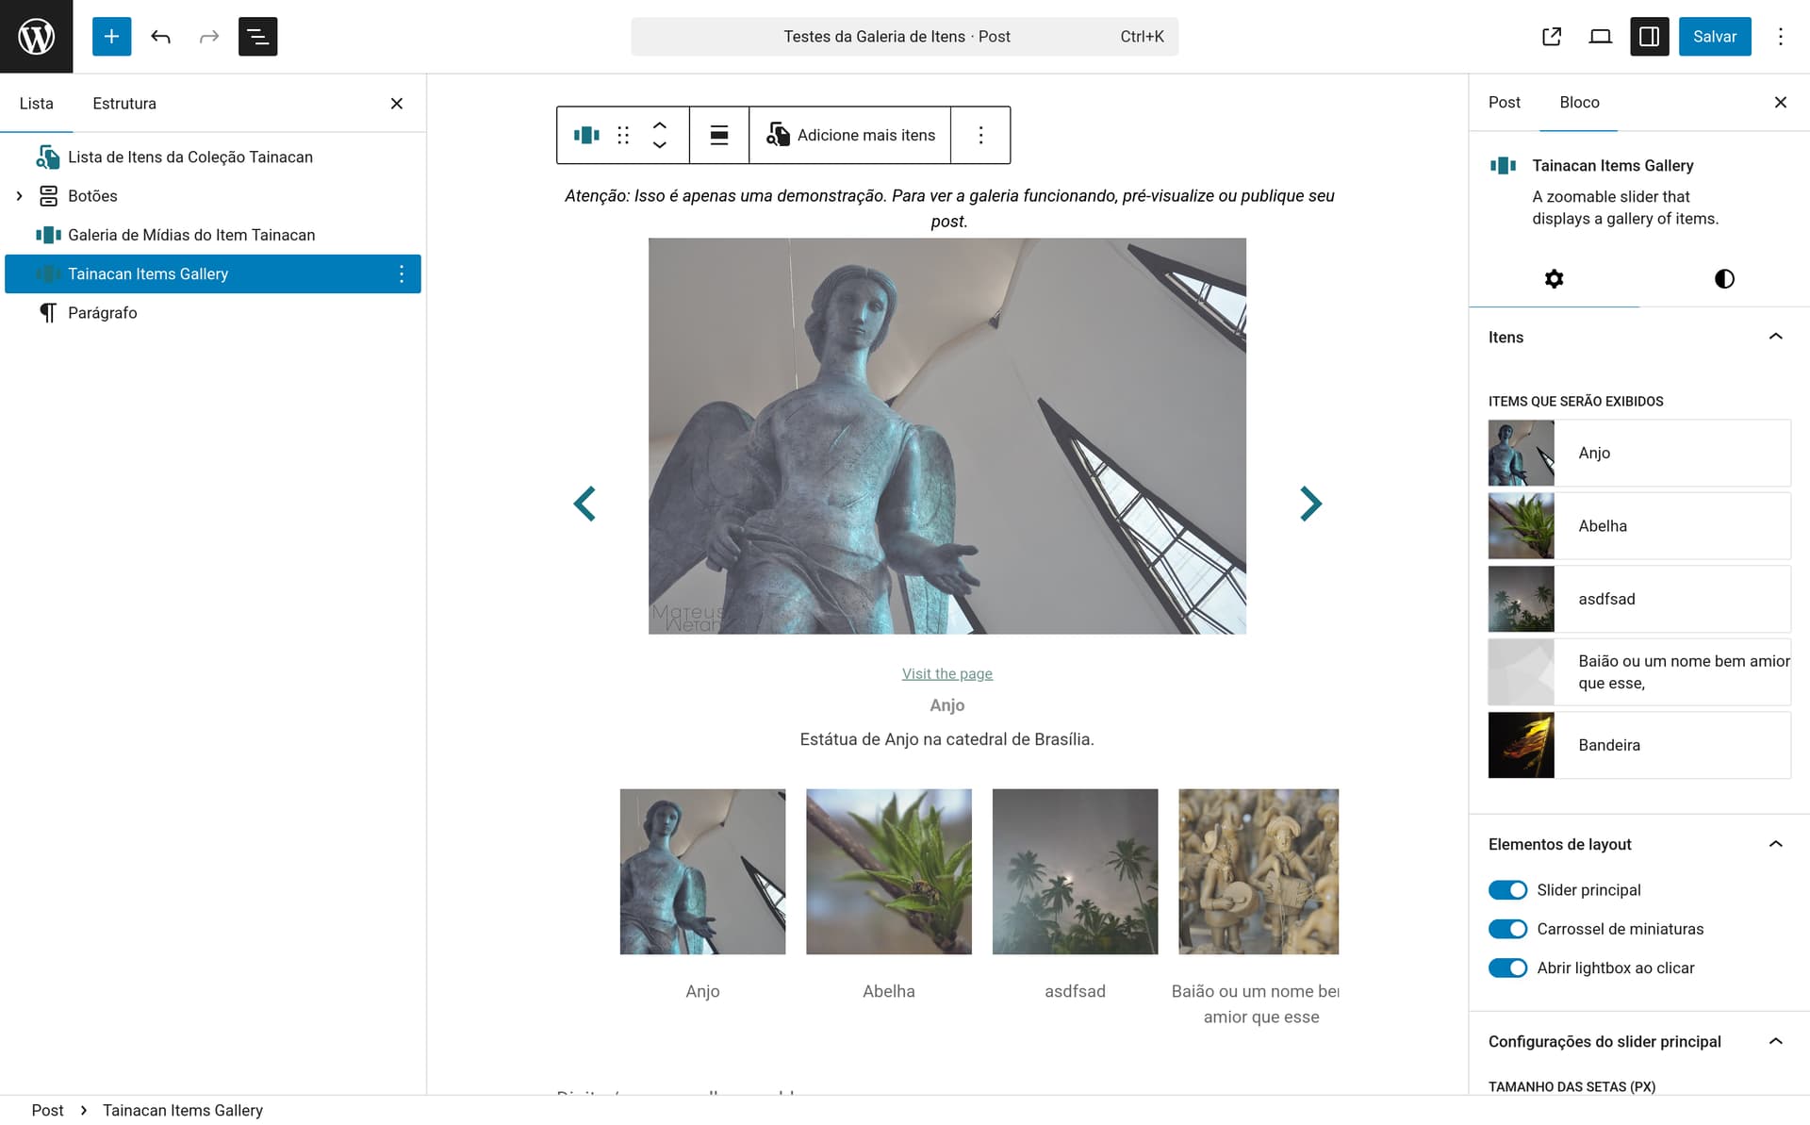Open the WordPress logo menu

(36, 36)
